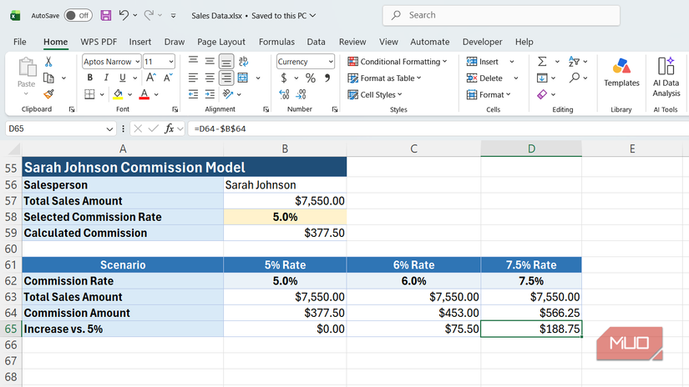Click the Delete cells button
This screenshot has width=689, height=387.
click(484, 78)
